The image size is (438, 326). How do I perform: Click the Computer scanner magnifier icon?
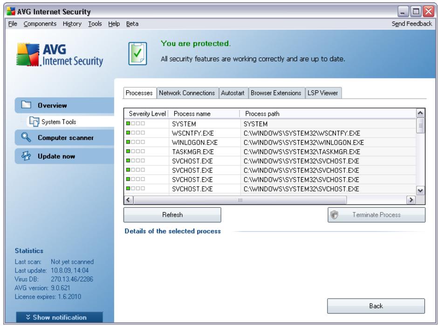[x=26, y=137]
